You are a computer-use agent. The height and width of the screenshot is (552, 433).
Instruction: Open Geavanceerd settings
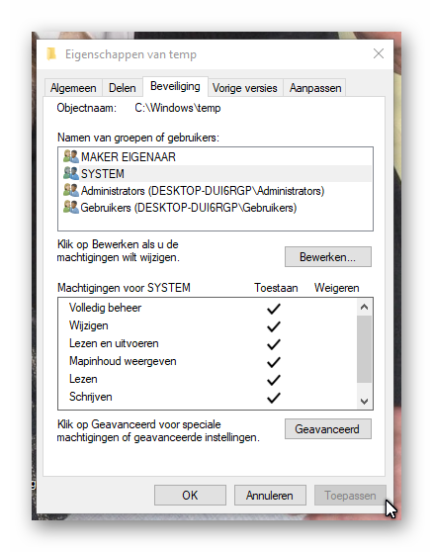328,428
